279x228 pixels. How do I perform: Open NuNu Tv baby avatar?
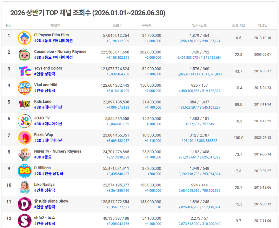coord(25,154)
